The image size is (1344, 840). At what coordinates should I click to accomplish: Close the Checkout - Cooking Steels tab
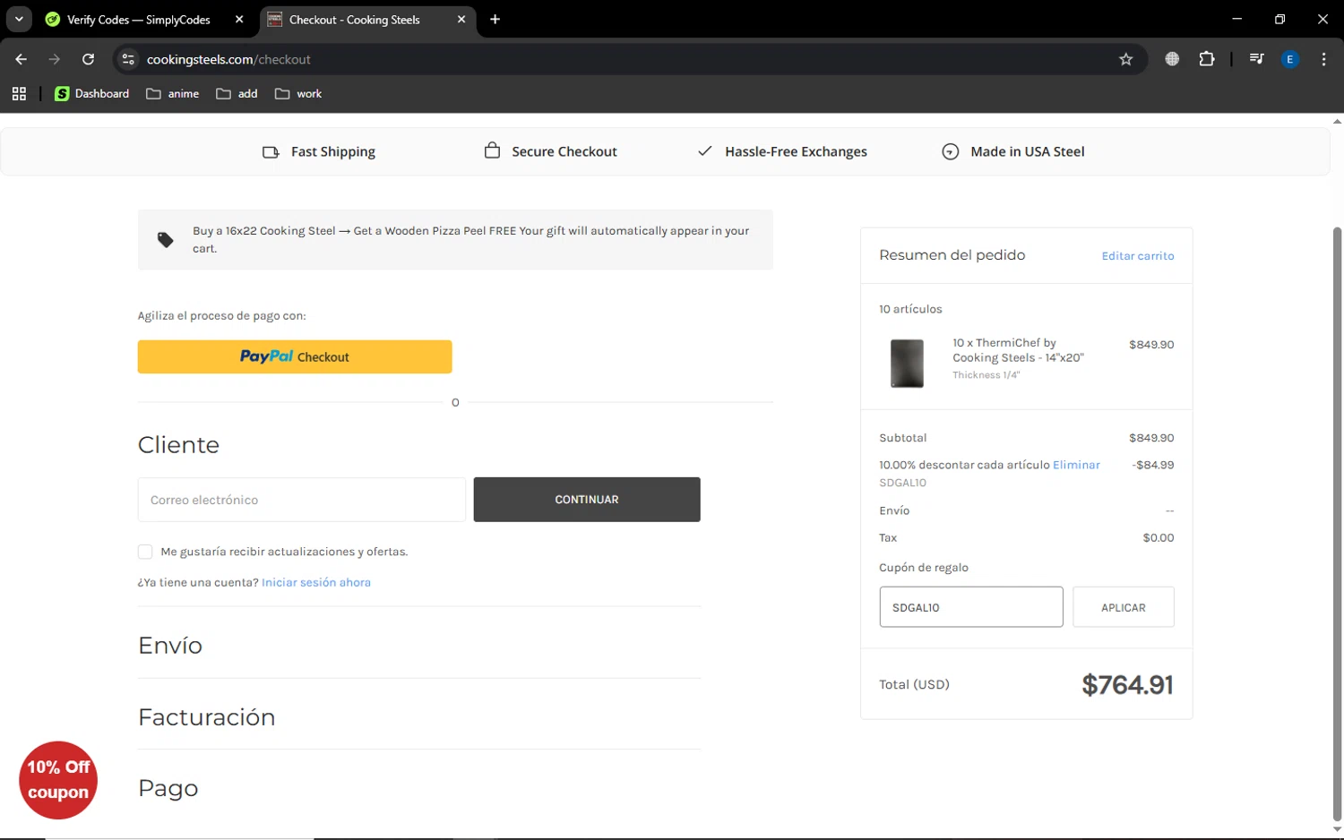click(461, 20)
